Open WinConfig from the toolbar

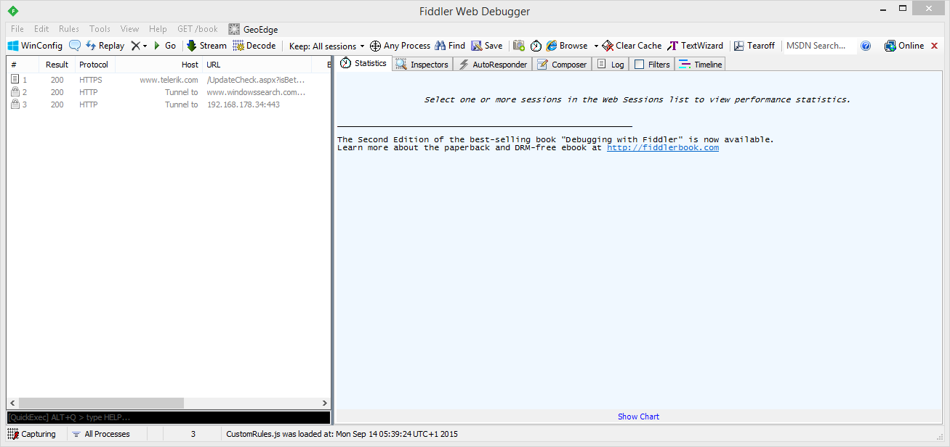[x=35, y=46]
